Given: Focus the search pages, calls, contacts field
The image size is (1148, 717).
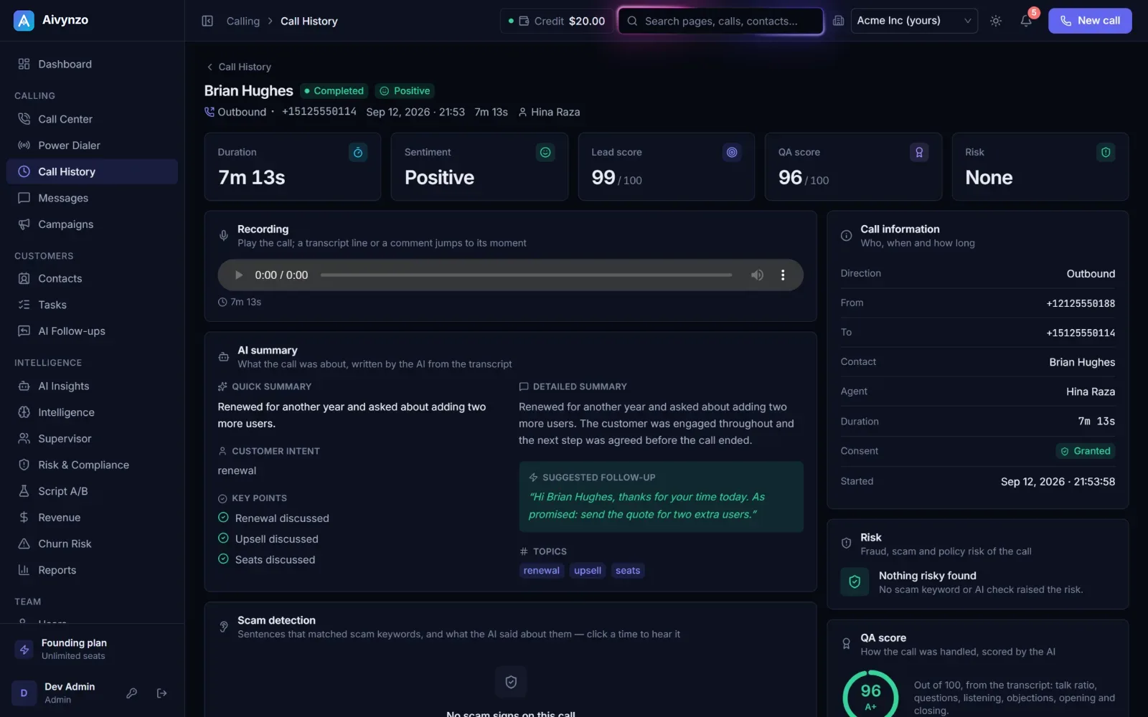Looking at the screenshot, I should (x=720, y=21).
